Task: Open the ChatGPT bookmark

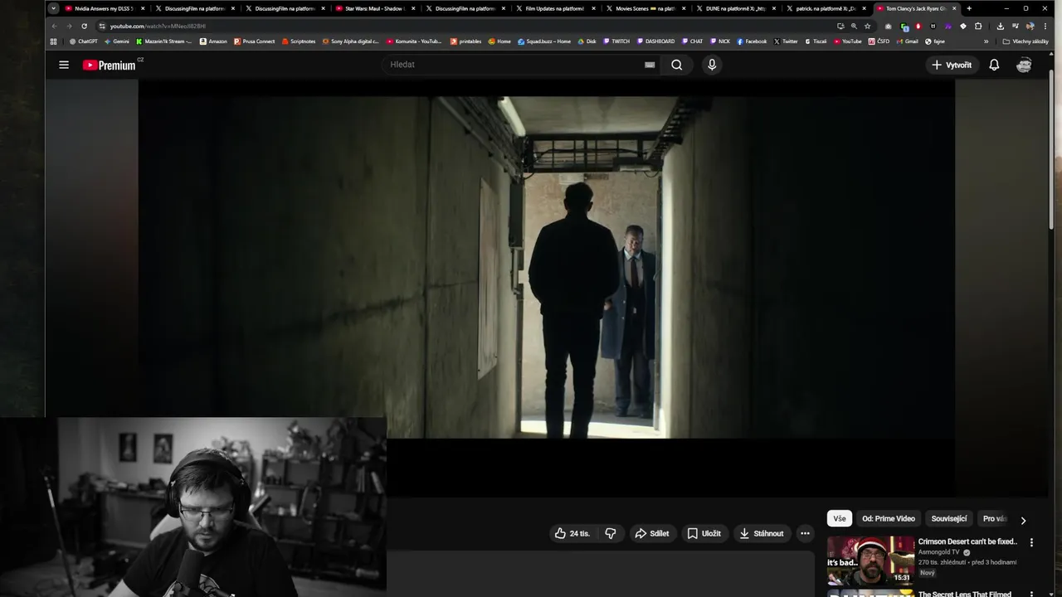Action: [84, 41]
